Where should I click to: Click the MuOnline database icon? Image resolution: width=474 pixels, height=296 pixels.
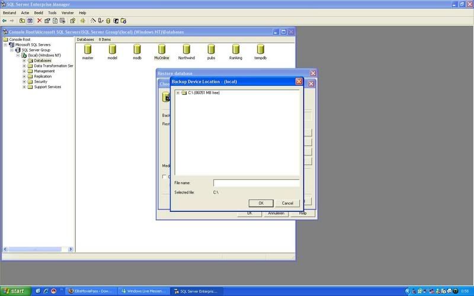pyautogui.click(x=162, y=49)
